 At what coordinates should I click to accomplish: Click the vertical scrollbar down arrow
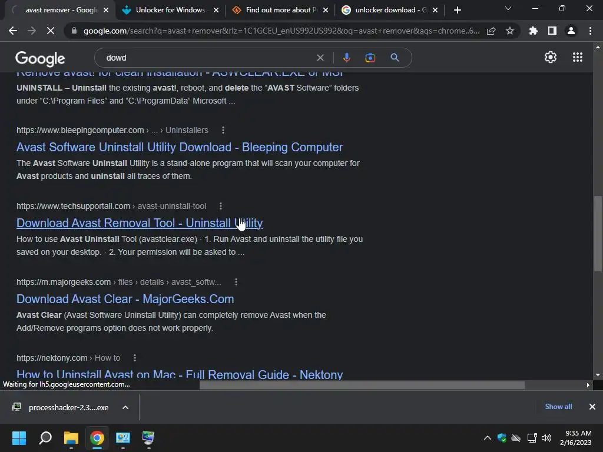click(x=598, y=375)
